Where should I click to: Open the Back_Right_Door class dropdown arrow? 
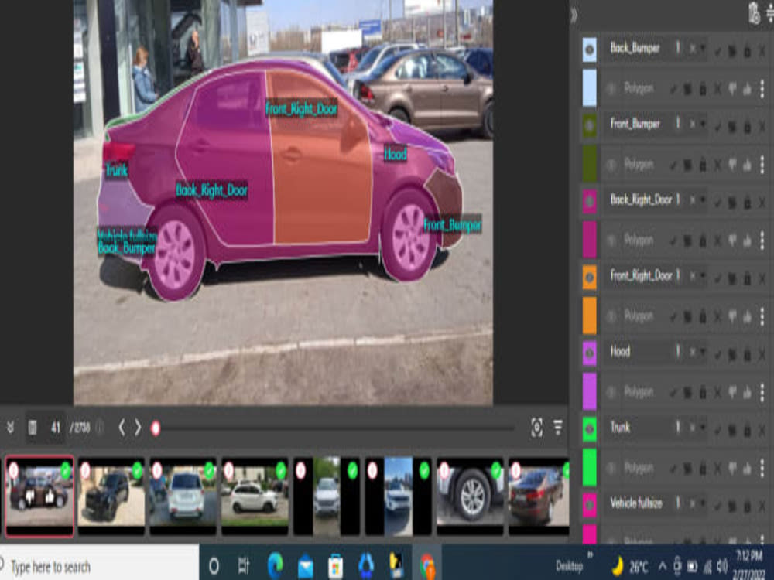[x=703, y=200]
